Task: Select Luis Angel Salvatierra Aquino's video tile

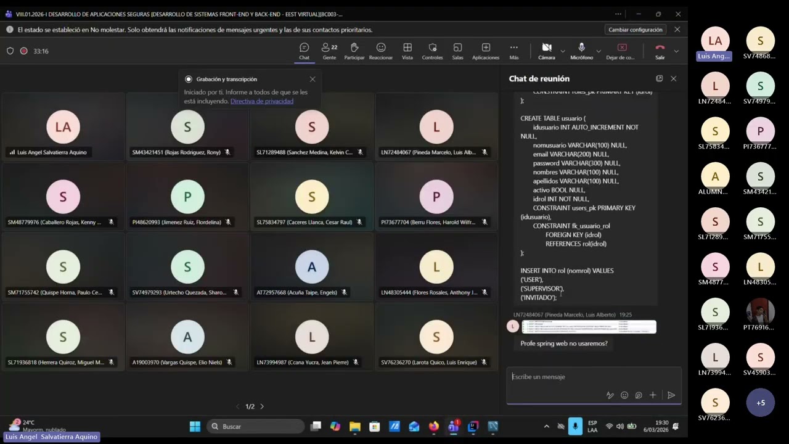Action: [63, 126]
